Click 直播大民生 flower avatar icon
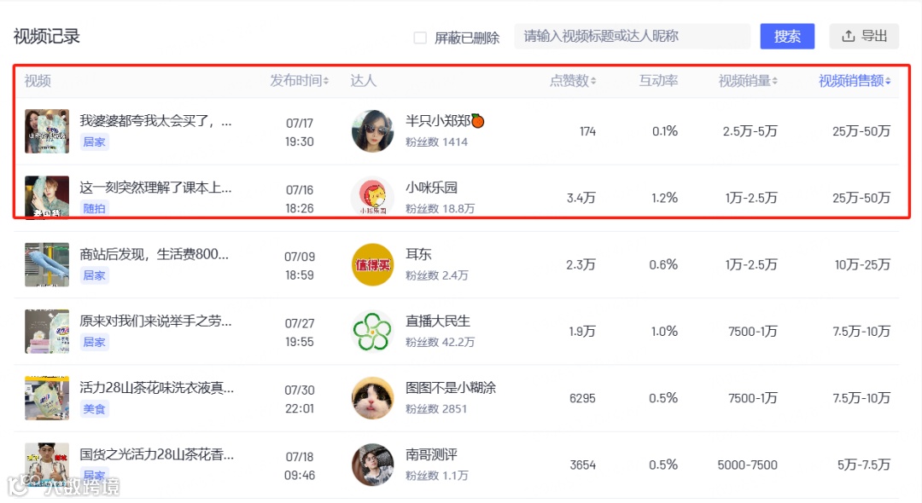The image size is (922, 503). (x=373, y=332)
